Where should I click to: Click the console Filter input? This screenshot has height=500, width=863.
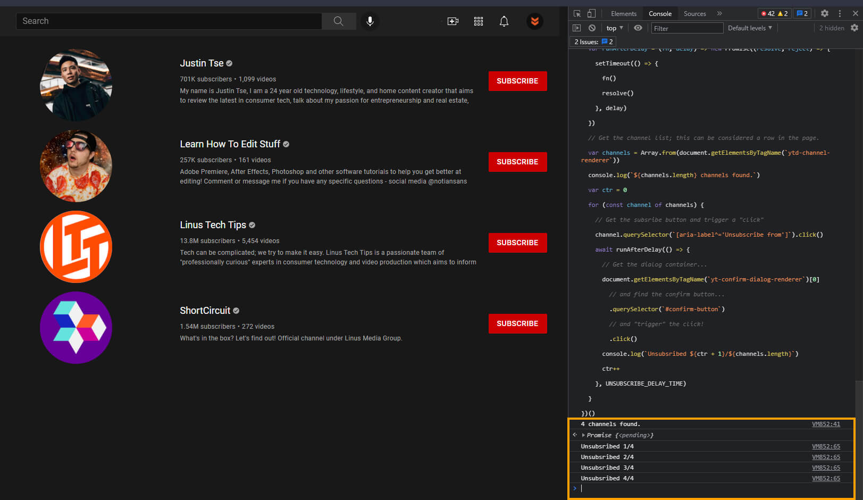pos(687,28)
